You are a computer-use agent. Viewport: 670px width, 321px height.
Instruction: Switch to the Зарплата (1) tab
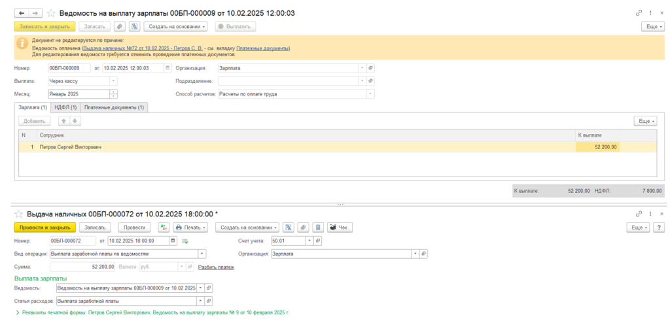point(33,108)
